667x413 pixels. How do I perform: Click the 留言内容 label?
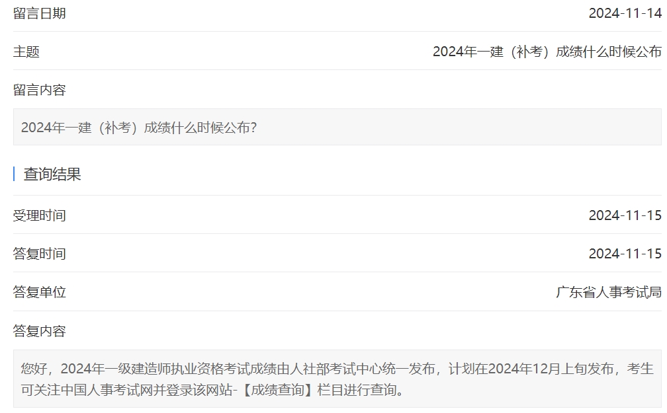tap(40, 90)
